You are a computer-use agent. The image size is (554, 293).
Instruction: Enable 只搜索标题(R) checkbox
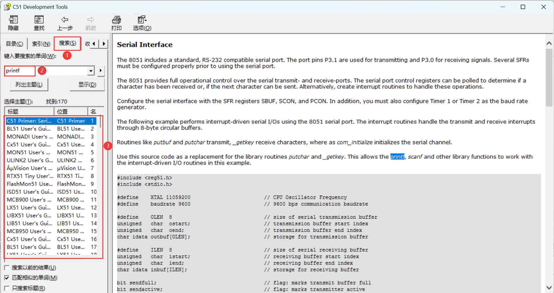pos(7,288)
